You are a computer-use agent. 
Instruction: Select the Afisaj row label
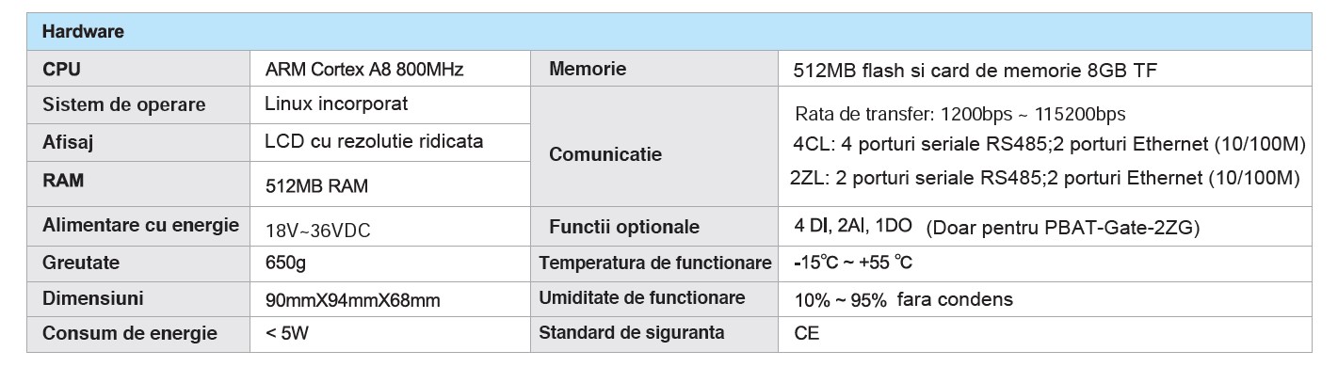tap(68, 142)
